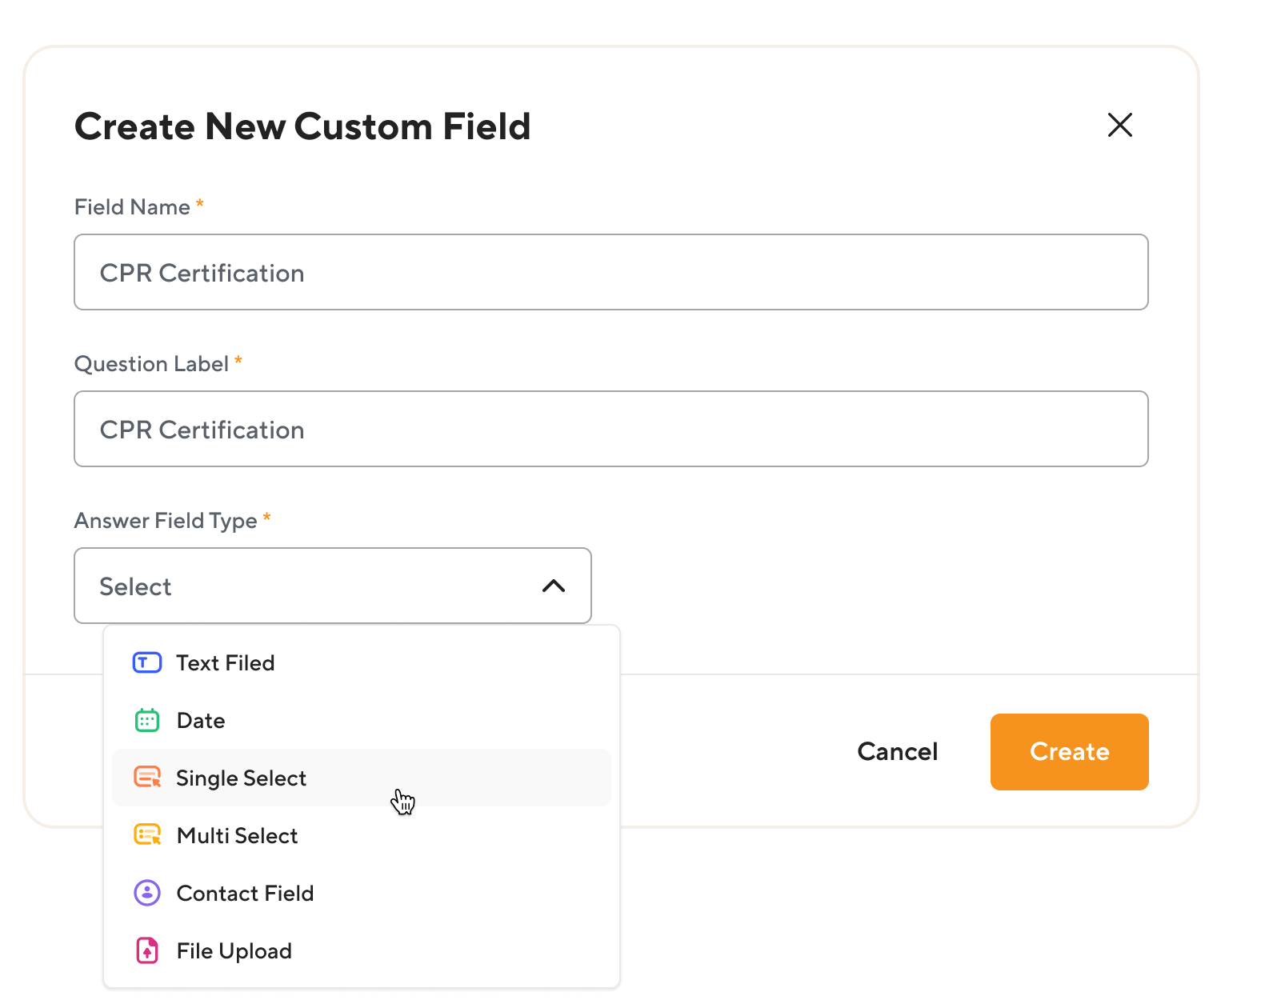Pick File Upload from the options
Screen dimensions: 1277x1008
point(234,951)
